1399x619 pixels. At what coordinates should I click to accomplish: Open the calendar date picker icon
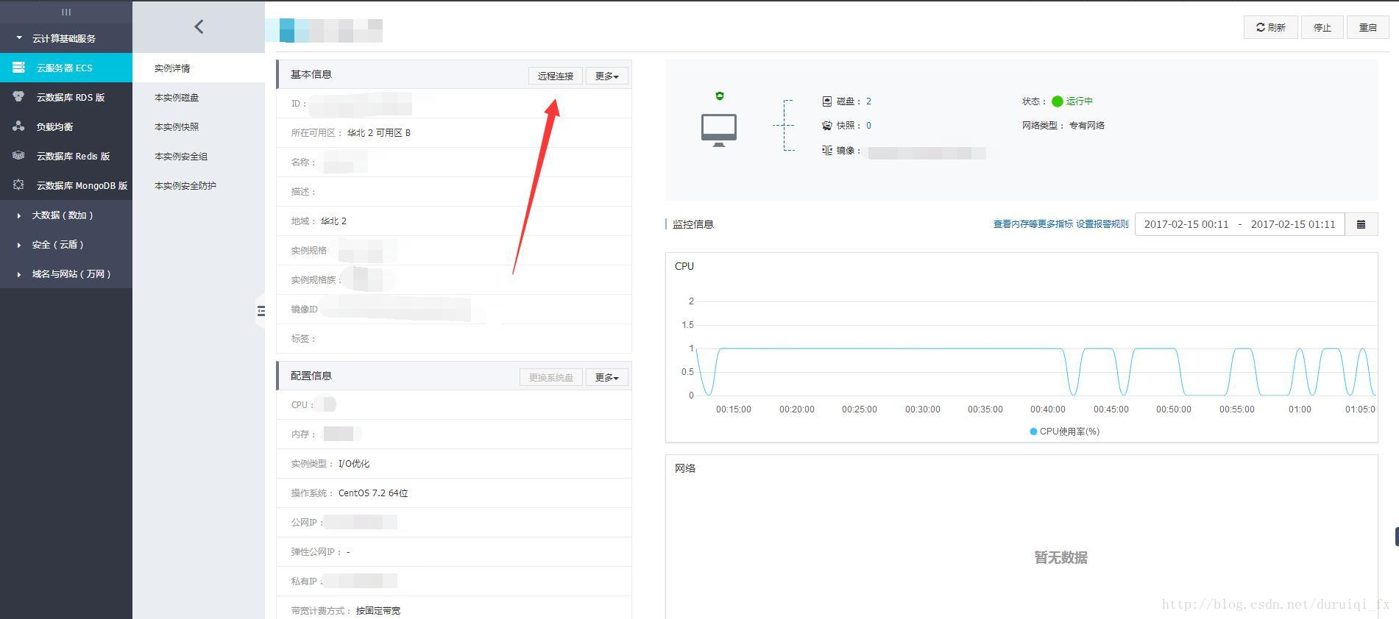[x=1361, y=224]
